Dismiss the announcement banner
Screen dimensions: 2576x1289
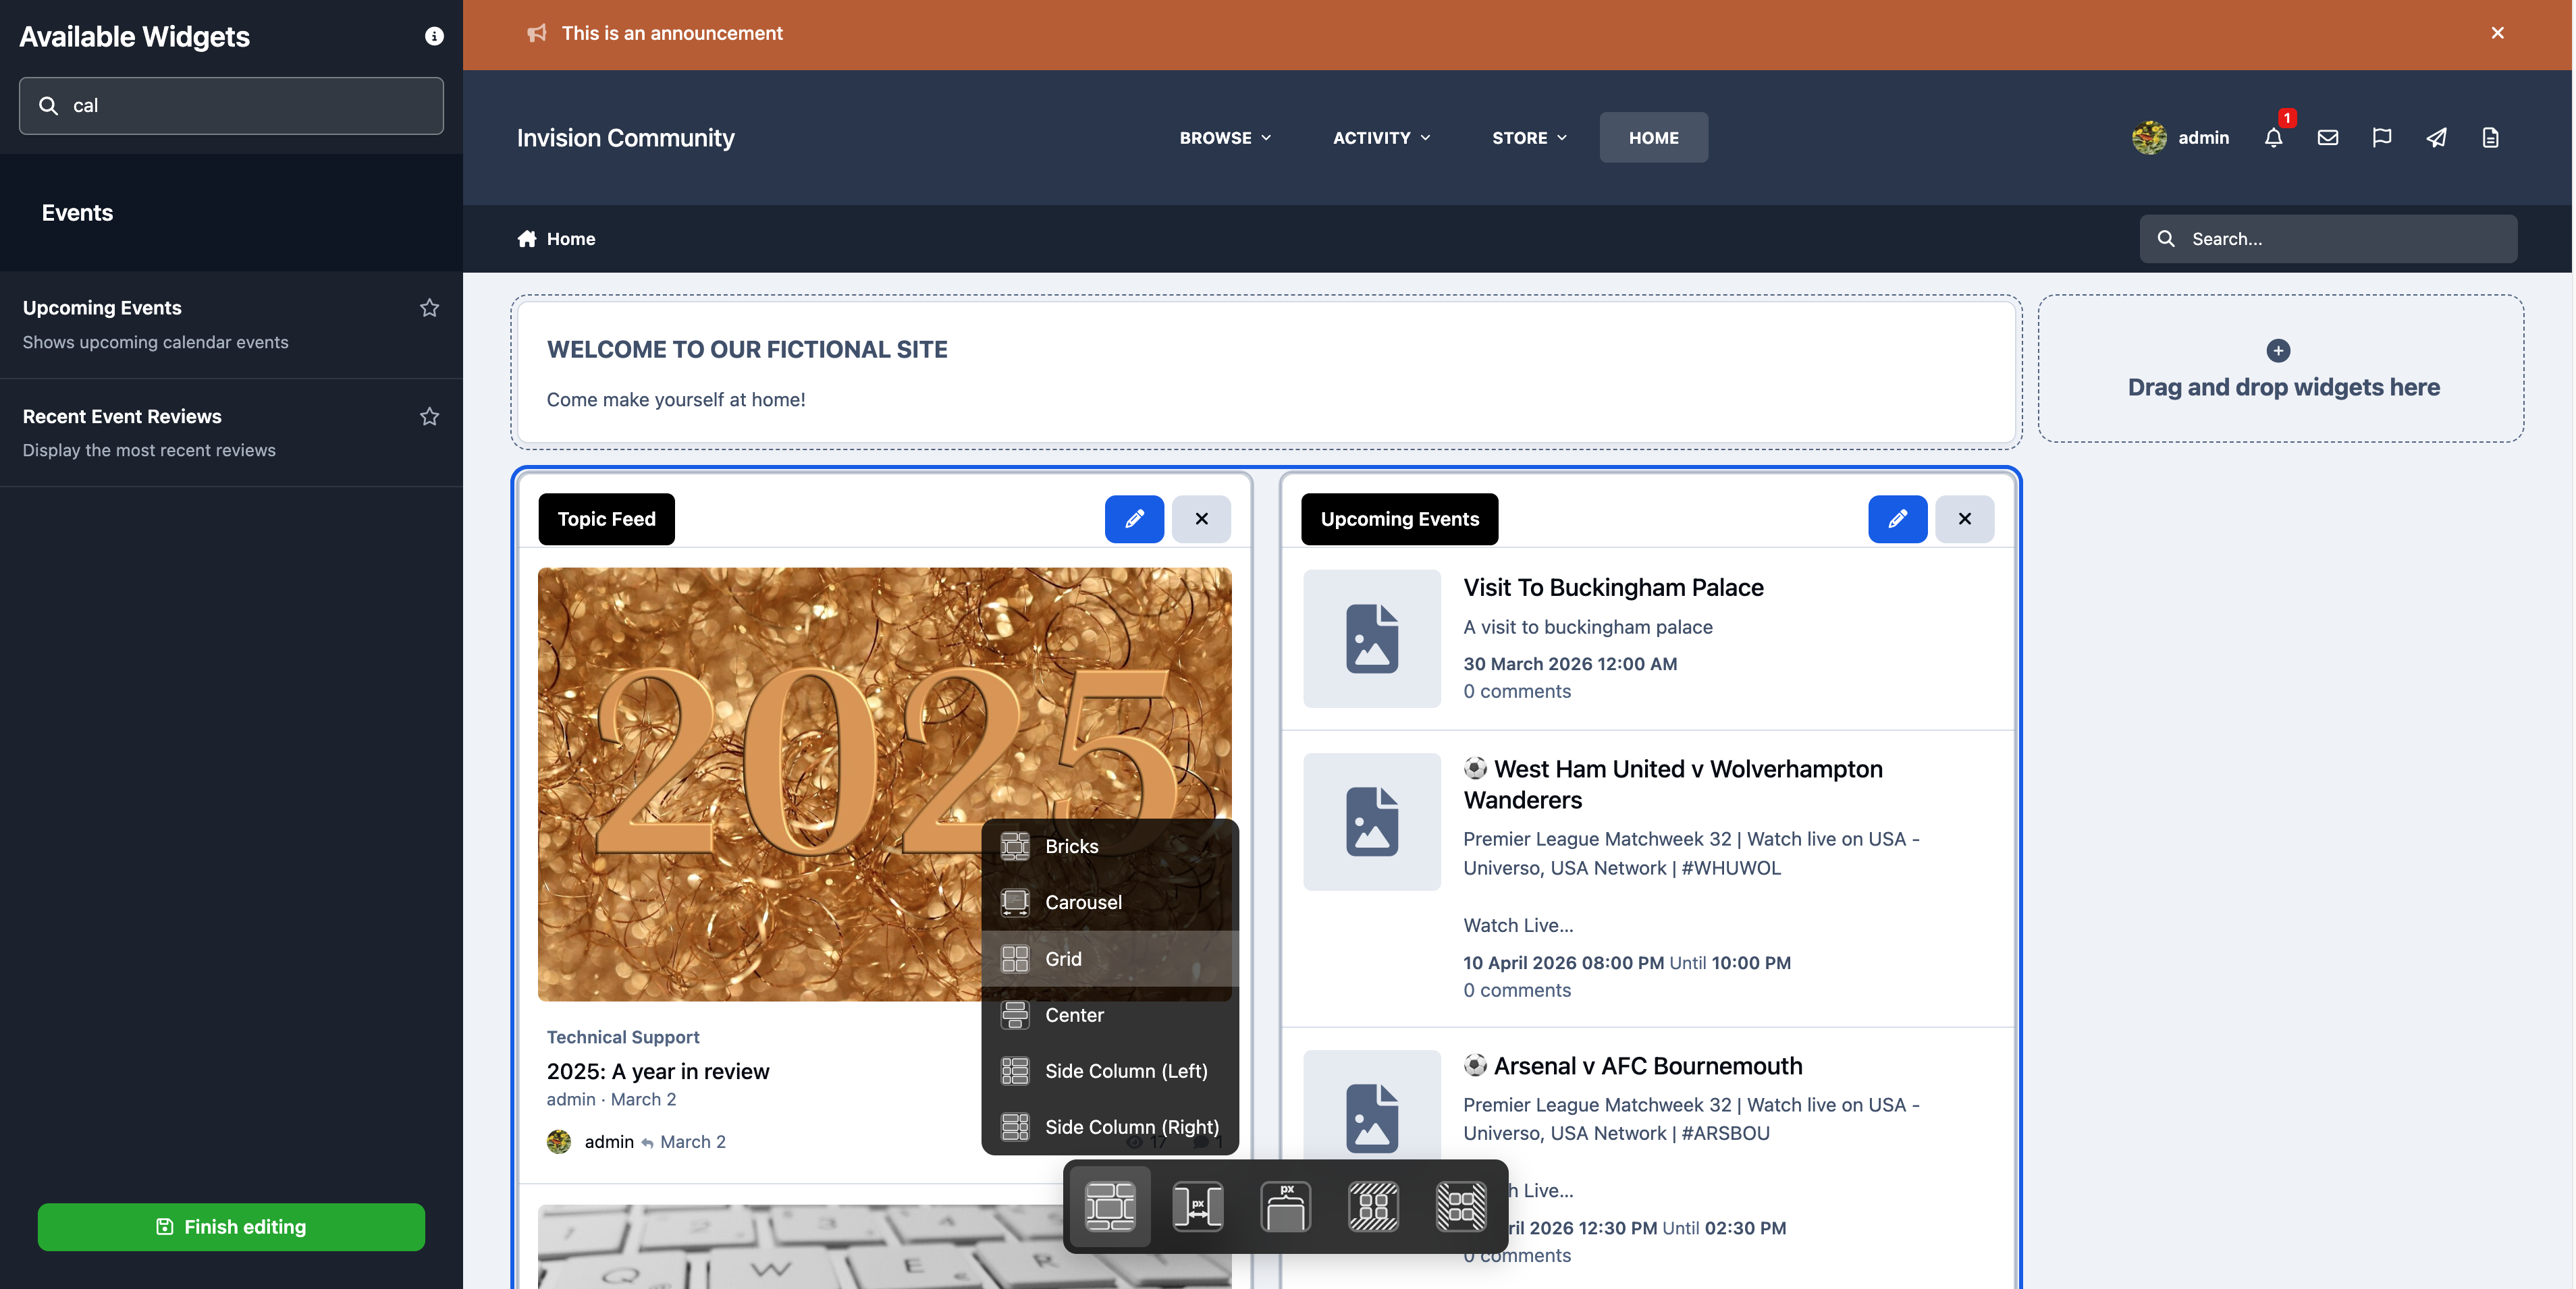pyautogui.click(x=2497, y=33)
